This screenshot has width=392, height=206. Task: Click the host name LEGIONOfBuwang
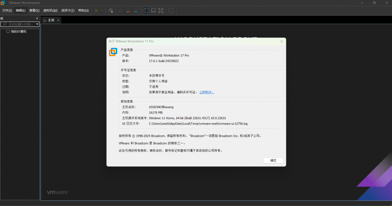pyautogui.click(x=161, y=107)
